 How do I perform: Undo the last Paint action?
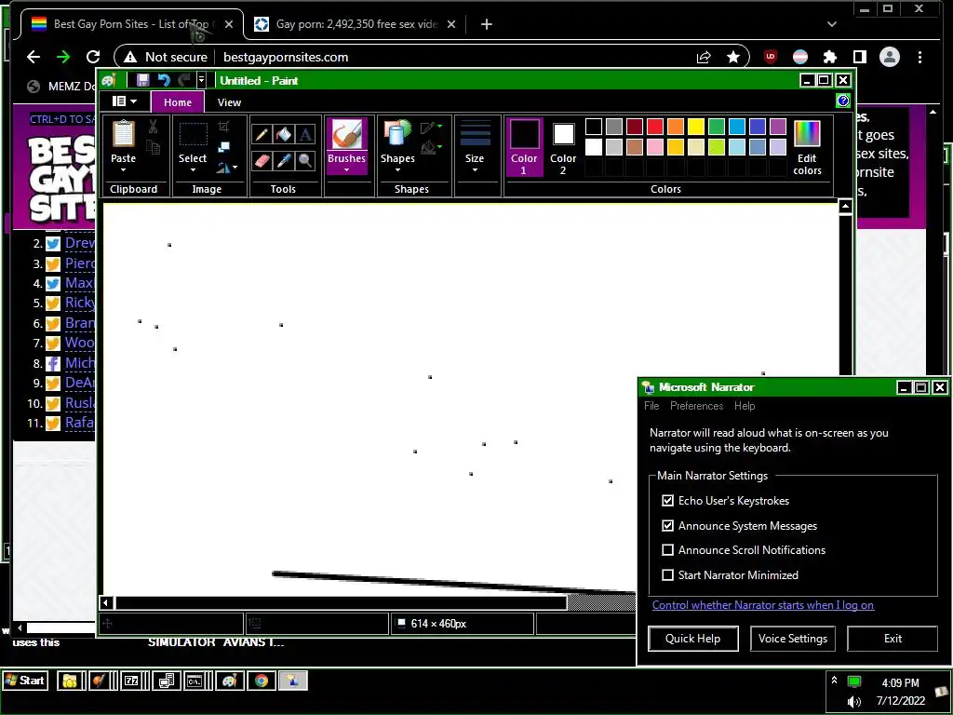[164, 80]
